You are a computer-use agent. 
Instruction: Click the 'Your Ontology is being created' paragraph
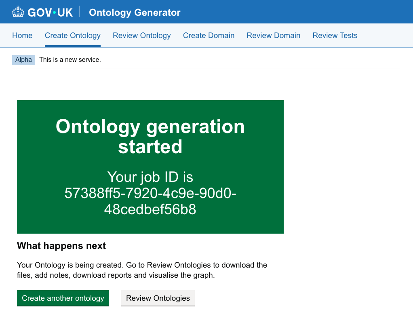(x=142, y=270)
